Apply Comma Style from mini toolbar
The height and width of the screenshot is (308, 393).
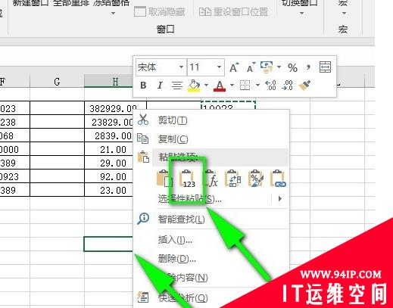click(308, 67)
